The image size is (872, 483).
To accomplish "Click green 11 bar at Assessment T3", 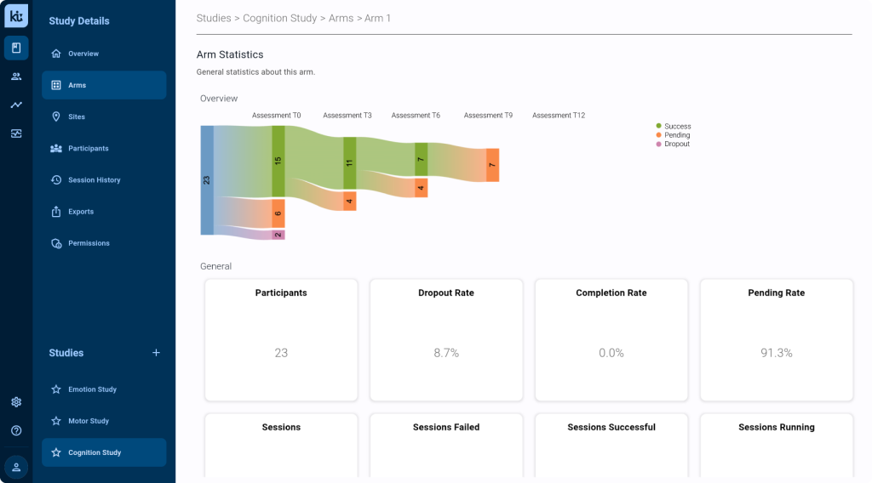I will [350, 162].
